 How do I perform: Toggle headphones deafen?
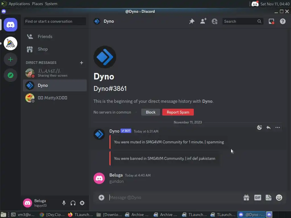point(73,203)
